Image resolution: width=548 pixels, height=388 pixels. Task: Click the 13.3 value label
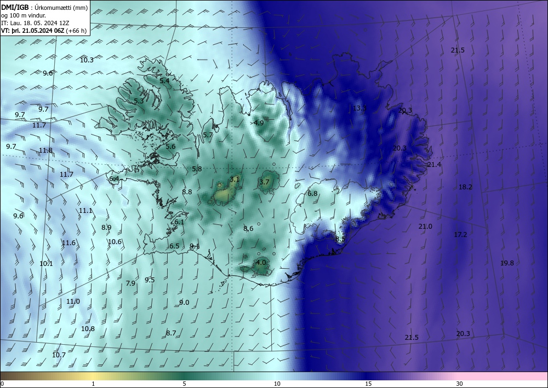[359, 108]
